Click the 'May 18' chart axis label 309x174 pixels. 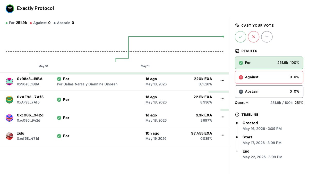pyautogui.click(x=43, y=66)
